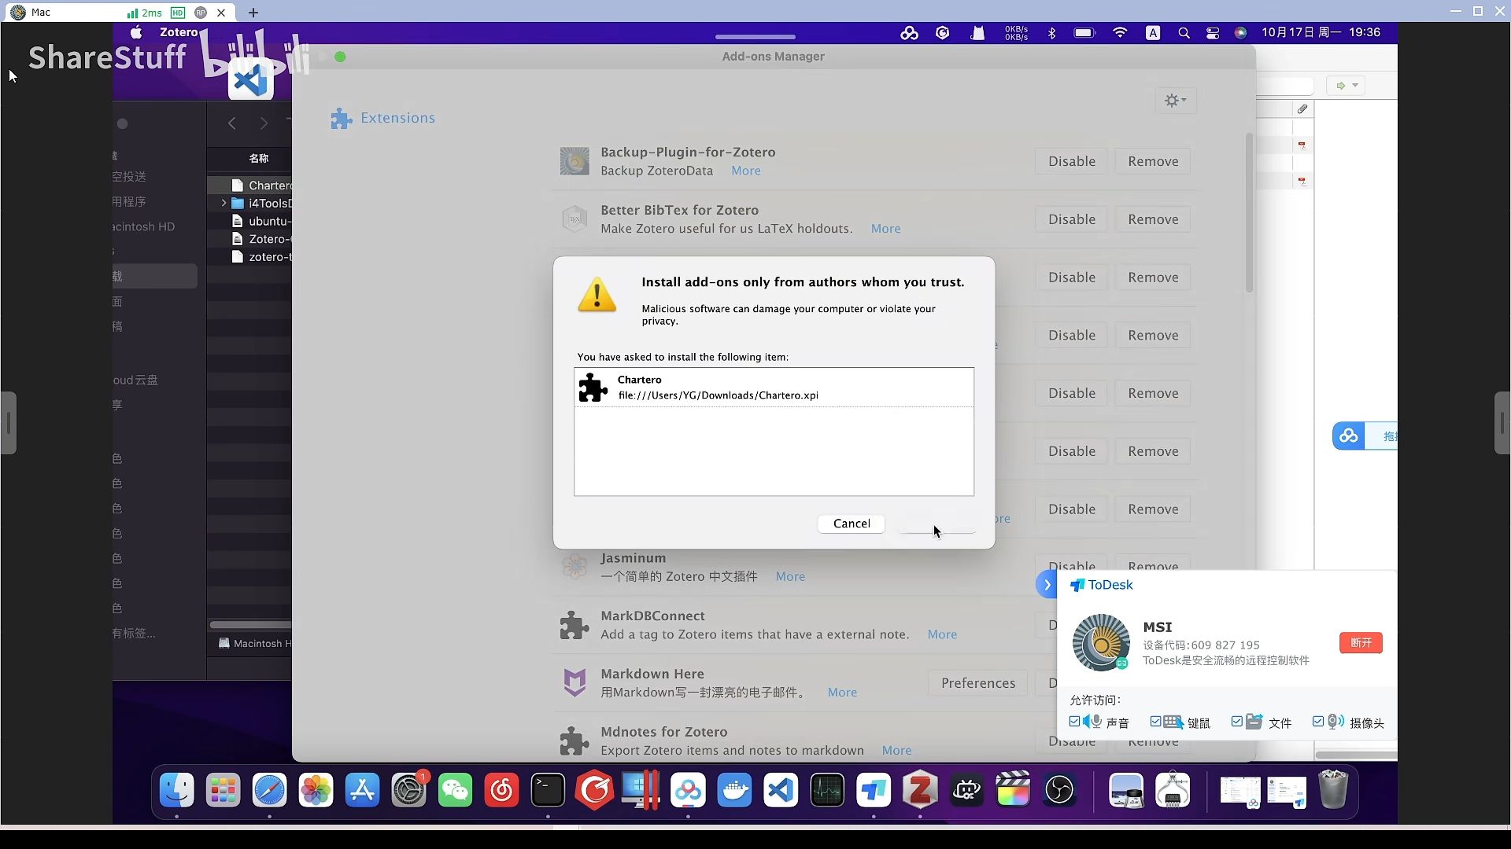Select Chartero item in install dialog
Image resolution: width=1511 pixels, height=849 pixels.
coord(774,388)
